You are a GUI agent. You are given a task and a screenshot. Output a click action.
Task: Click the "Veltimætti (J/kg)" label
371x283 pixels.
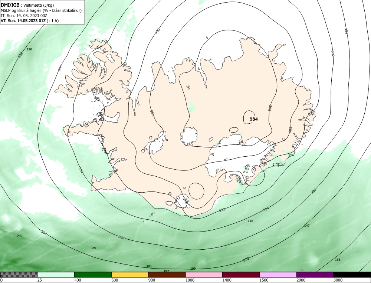pos(39,6)
